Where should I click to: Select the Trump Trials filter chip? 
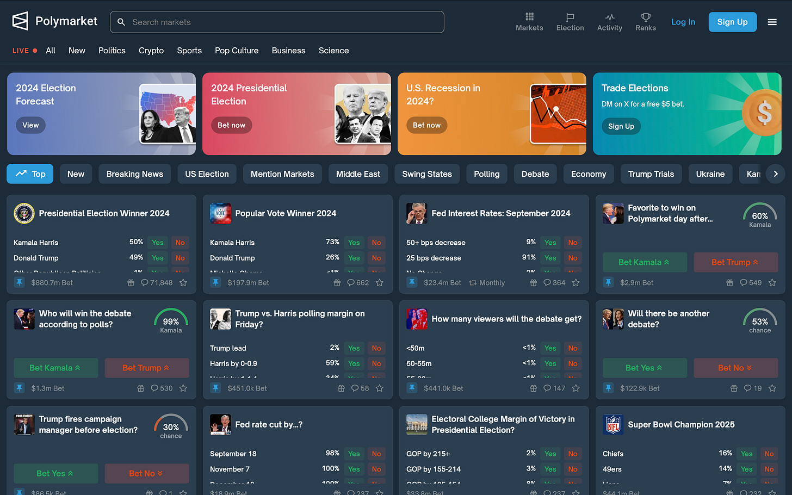651,174
